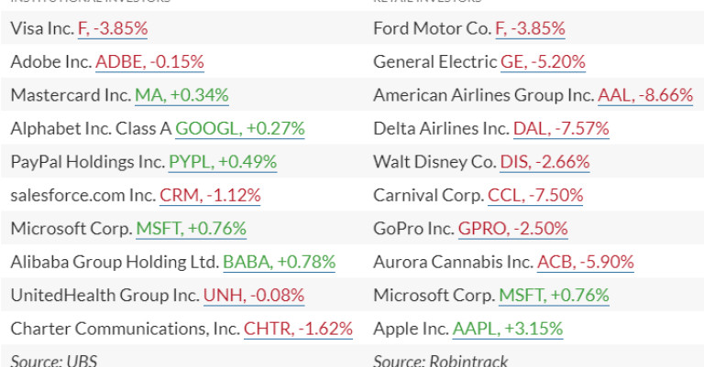The height and width of the screenshot is (367, 704).
Task: Open the ADBE ticker link
Action: (149, 62)
